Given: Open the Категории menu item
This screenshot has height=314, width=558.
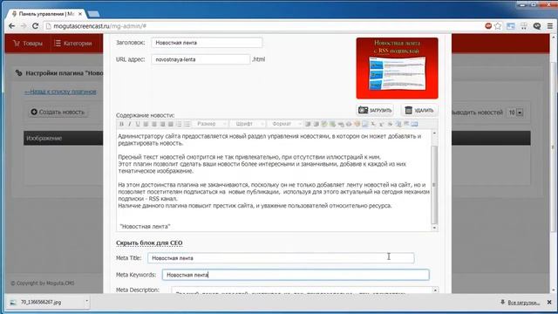Looking at the screenshot, I should pyautogui.click(x=73, y=44).
